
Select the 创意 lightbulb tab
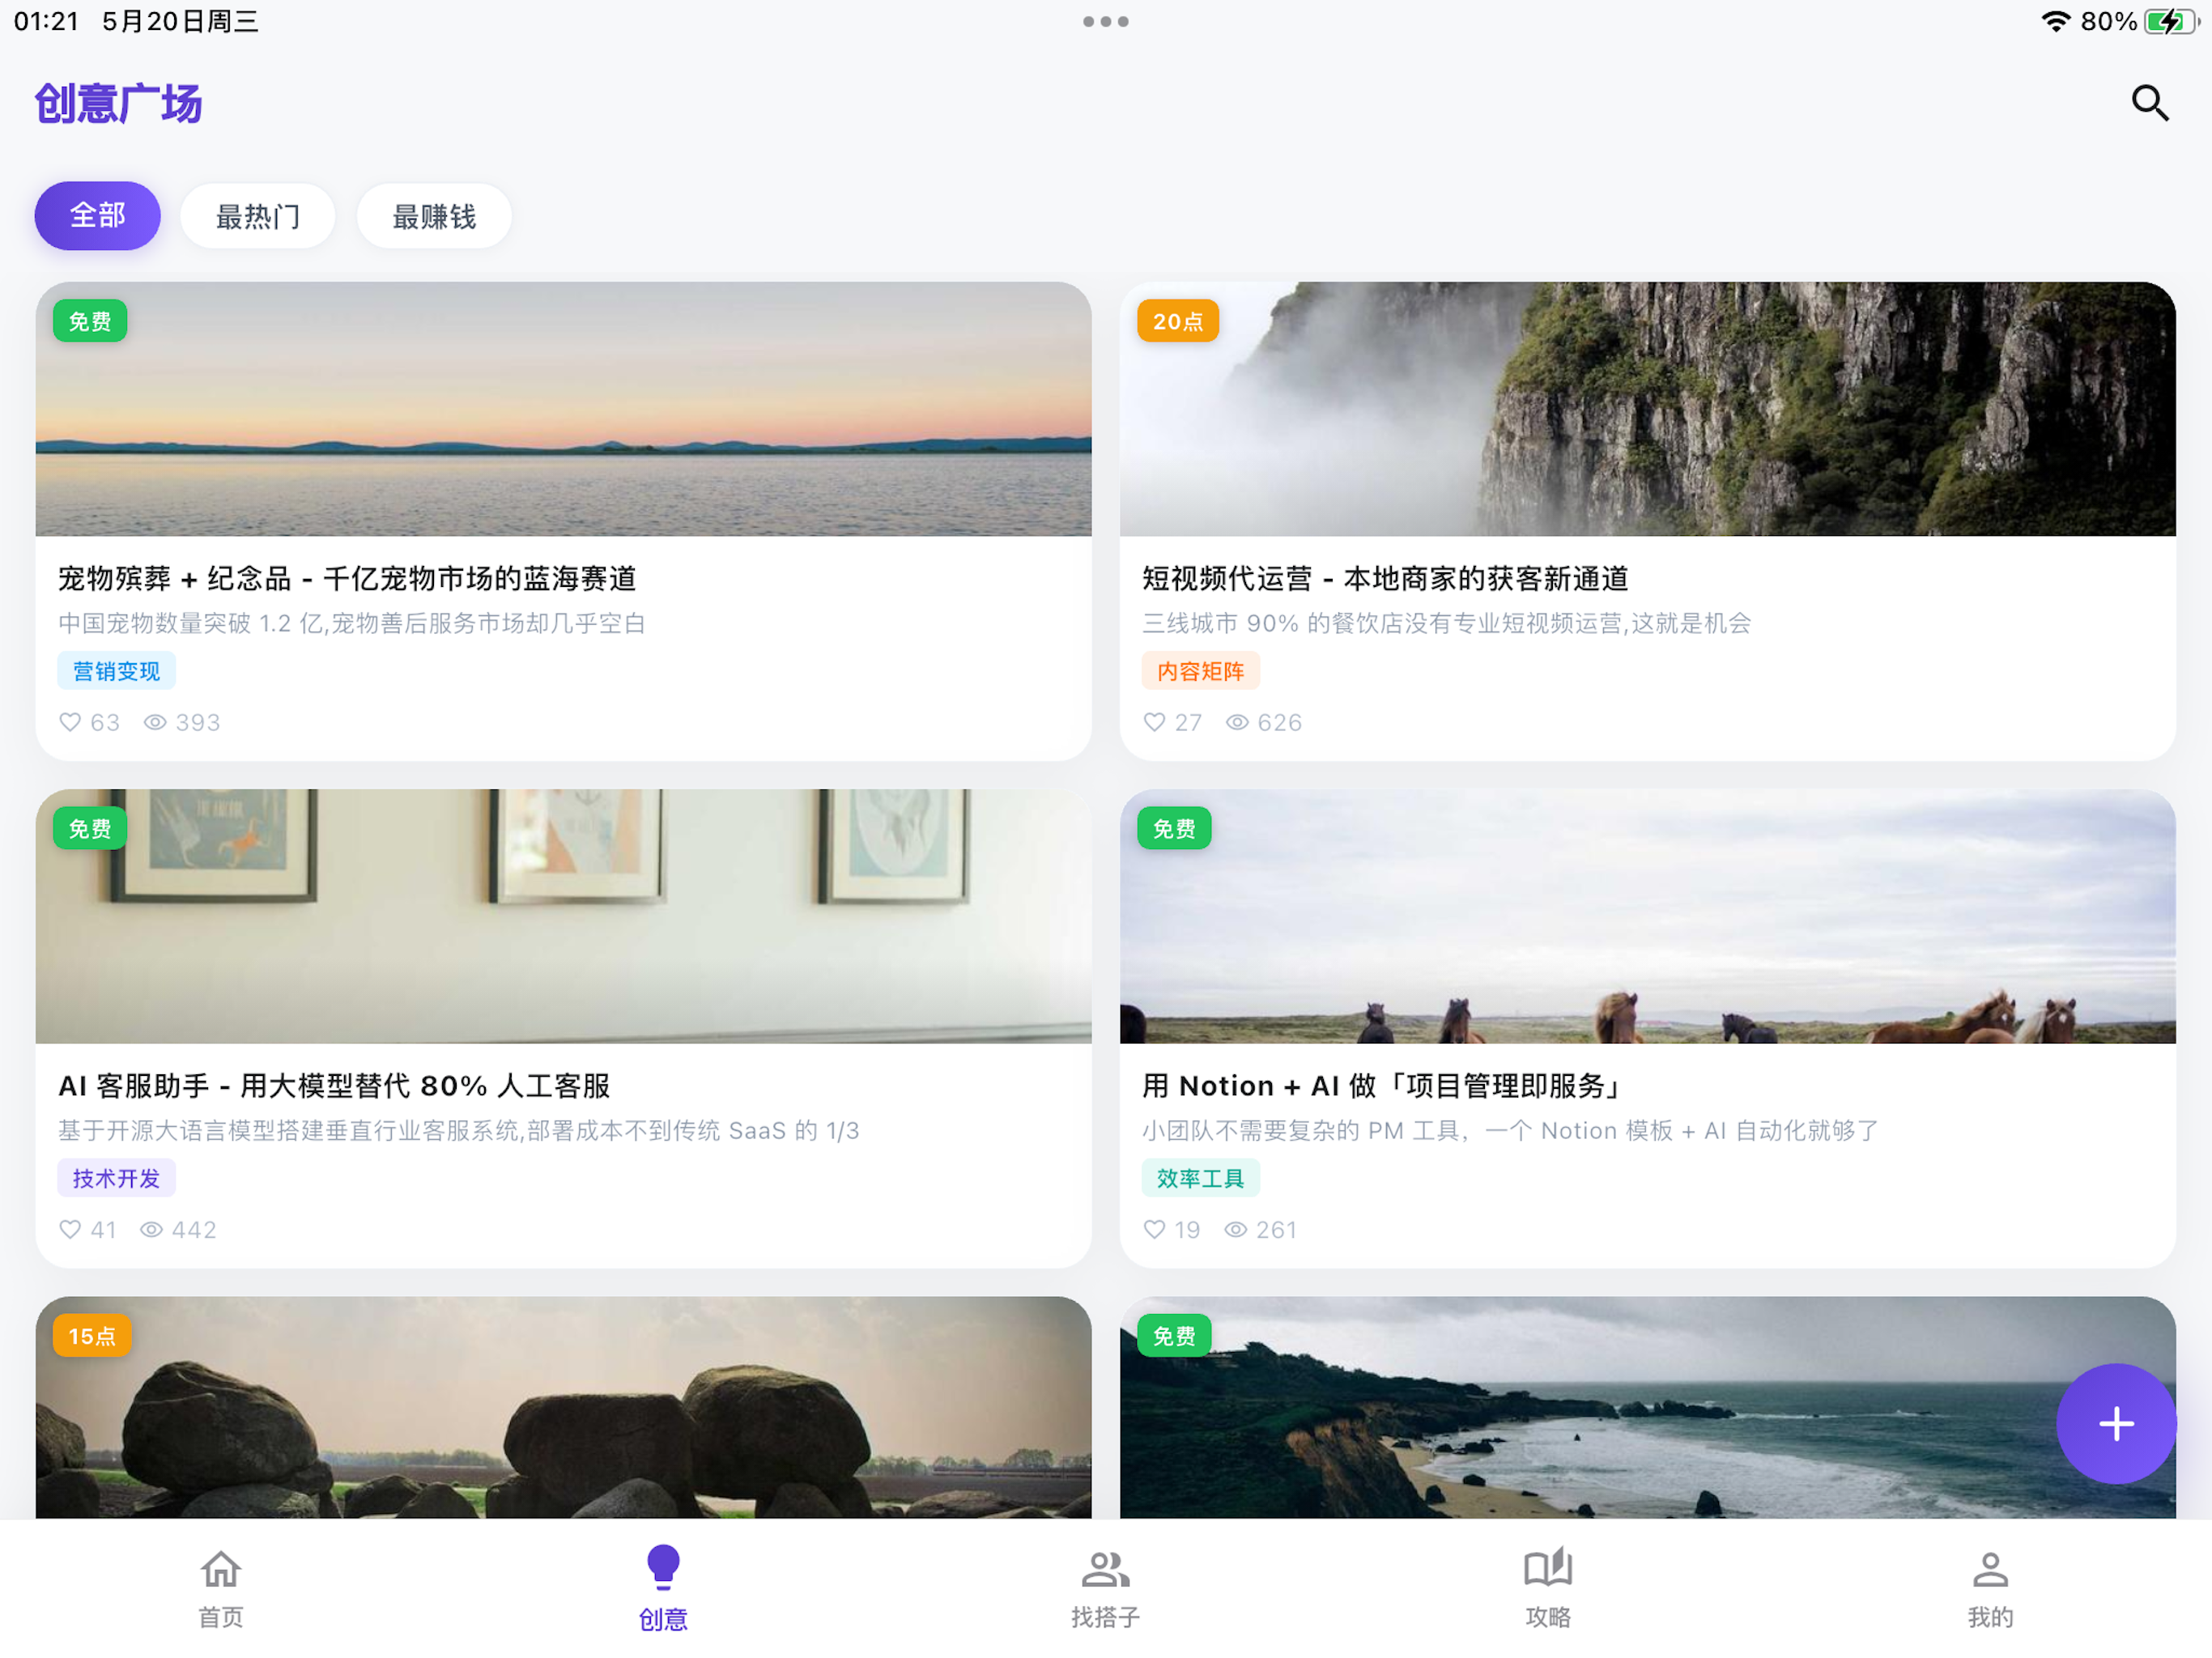(x=663, y=1589)
